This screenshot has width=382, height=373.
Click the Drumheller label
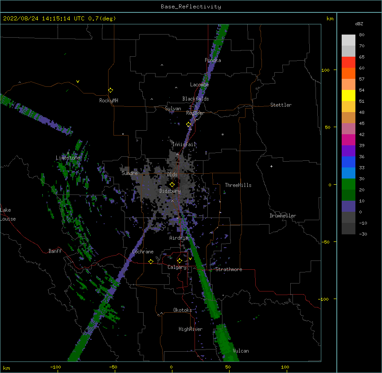coord(283,216)
